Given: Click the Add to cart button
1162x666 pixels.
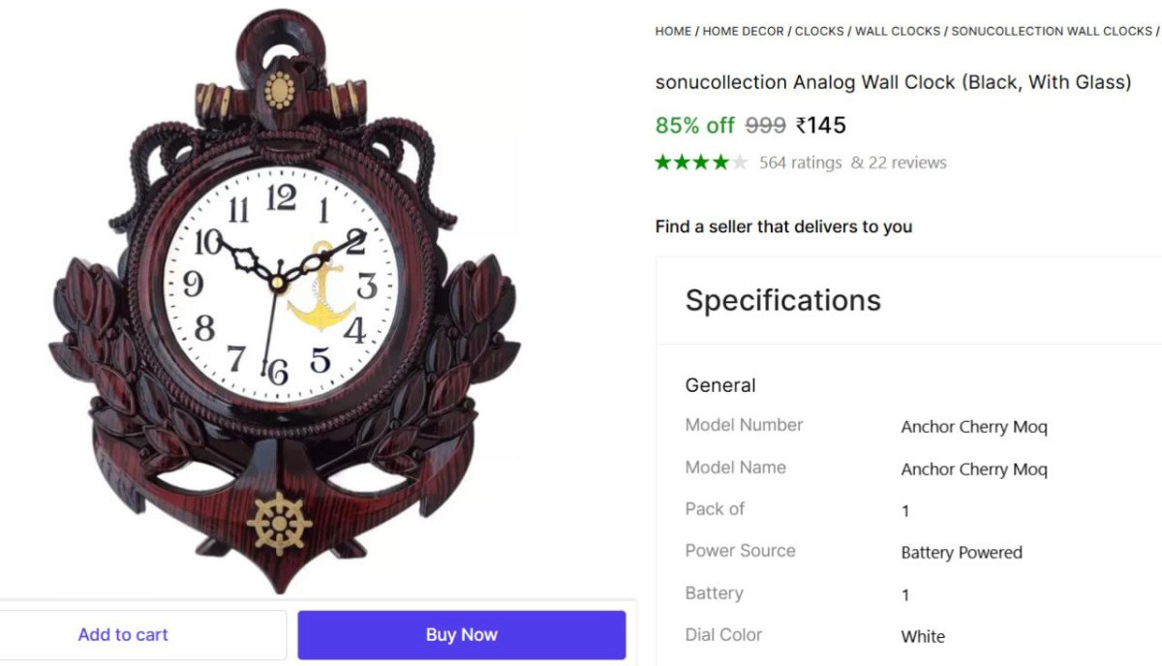Looking at the screenshot, I should tap(123, 635).
